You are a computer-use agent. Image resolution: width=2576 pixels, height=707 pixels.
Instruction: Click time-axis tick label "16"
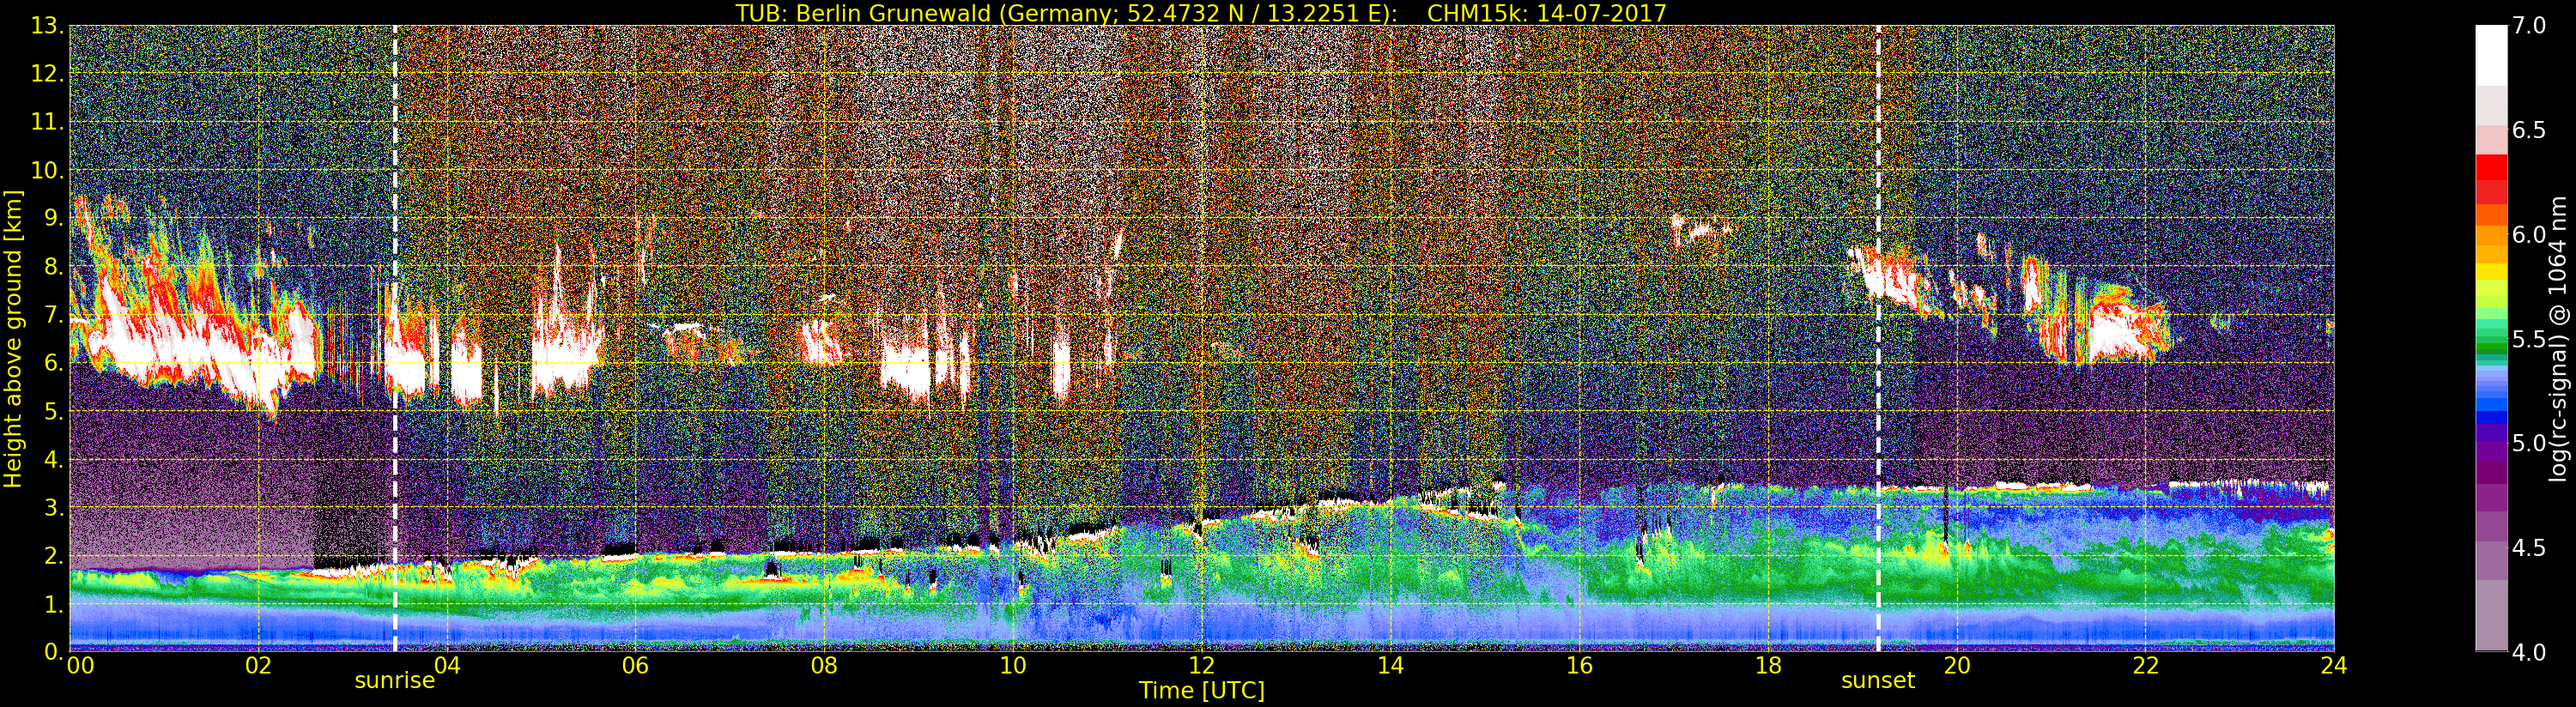(1579, 665)
